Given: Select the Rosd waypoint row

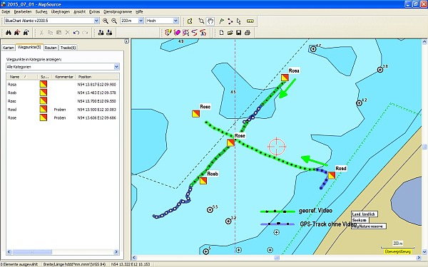Looking at the screenshot, I should tap(63, 110).
